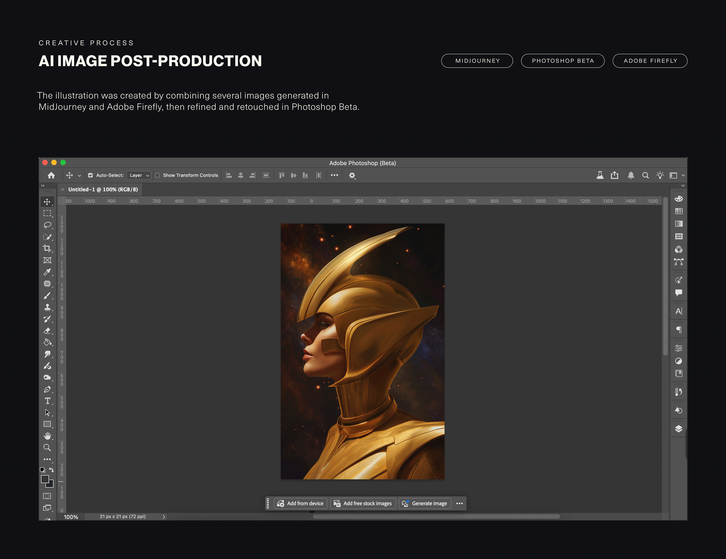Screen dimensions: 726x559
Task: Switch to Untitled-1 document tab
Action: [103, 189]
